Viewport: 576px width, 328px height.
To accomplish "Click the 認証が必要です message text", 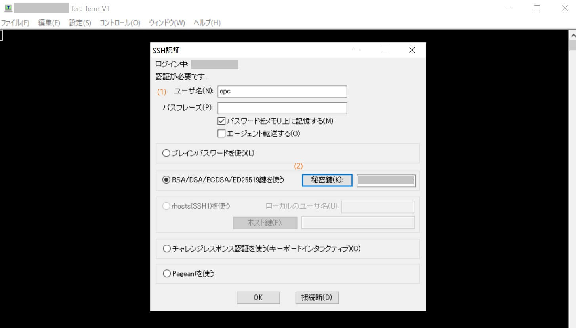I will pyautogui.click(x=181, y=76).
